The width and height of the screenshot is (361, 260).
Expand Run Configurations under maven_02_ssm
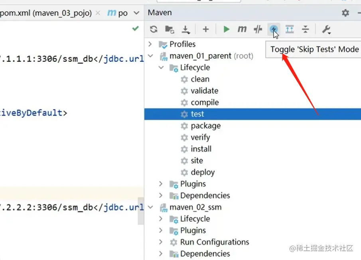161,242
